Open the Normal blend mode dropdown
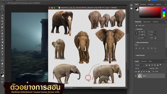Viewport: 167px width, 94px height. click(142, 68)
